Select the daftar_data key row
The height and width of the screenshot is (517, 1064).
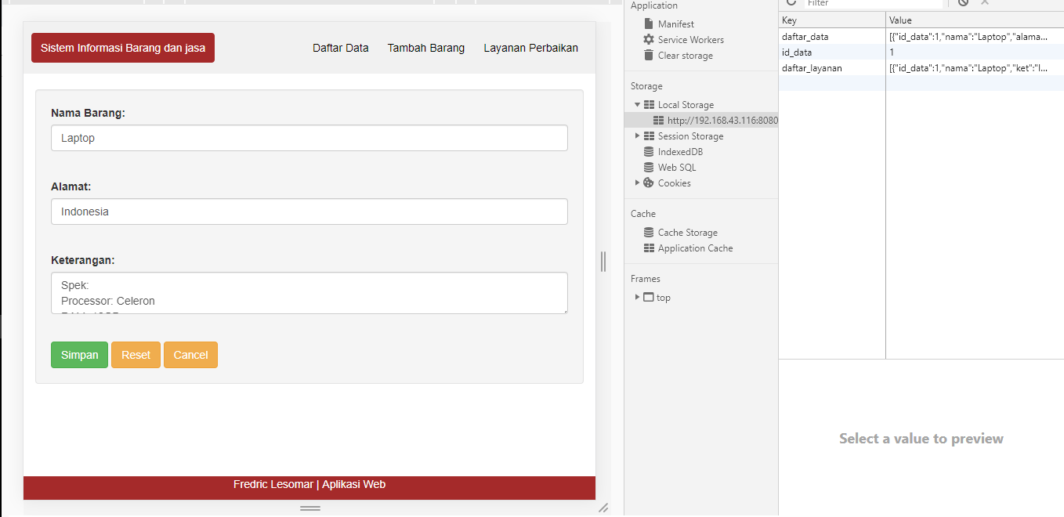pos(921,36)
